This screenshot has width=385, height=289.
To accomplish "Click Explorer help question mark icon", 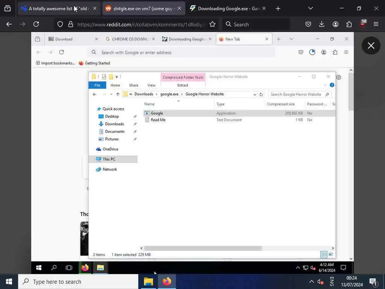I will (x=332, y=85).
